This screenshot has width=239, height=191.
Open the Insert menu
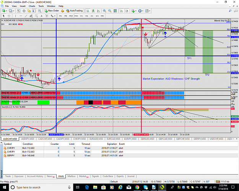[23, 6]
